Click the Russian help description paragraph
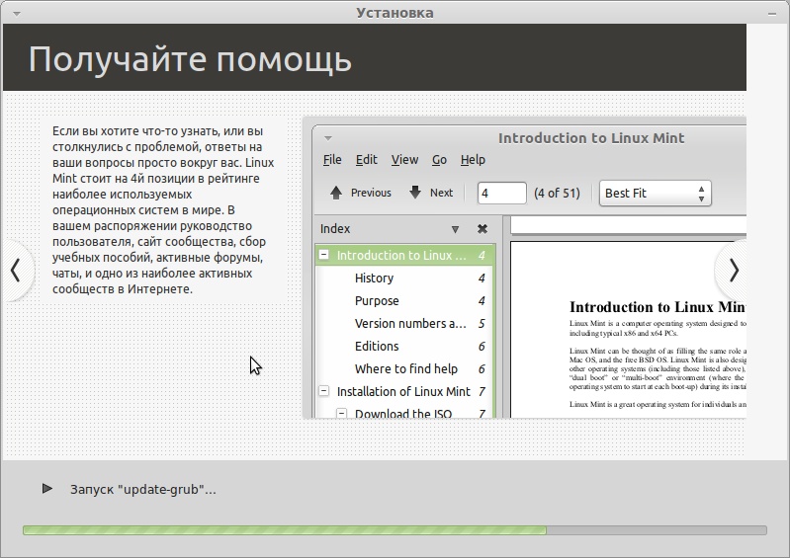 [x=163, y=209]
